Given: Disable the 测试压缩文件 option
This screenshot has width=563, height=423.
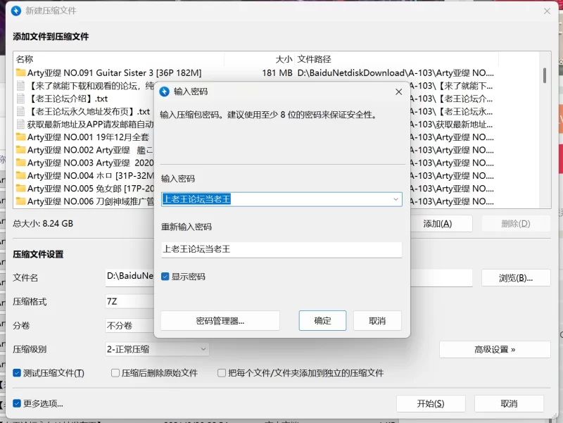Looking at the screenshot, I should [x=17, y=373].
